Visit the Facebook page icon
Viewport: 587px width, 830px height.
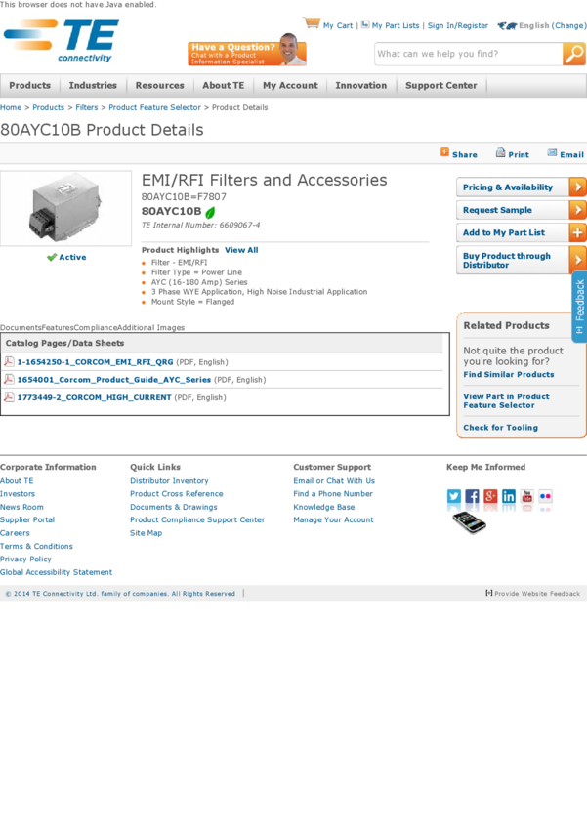472,496
